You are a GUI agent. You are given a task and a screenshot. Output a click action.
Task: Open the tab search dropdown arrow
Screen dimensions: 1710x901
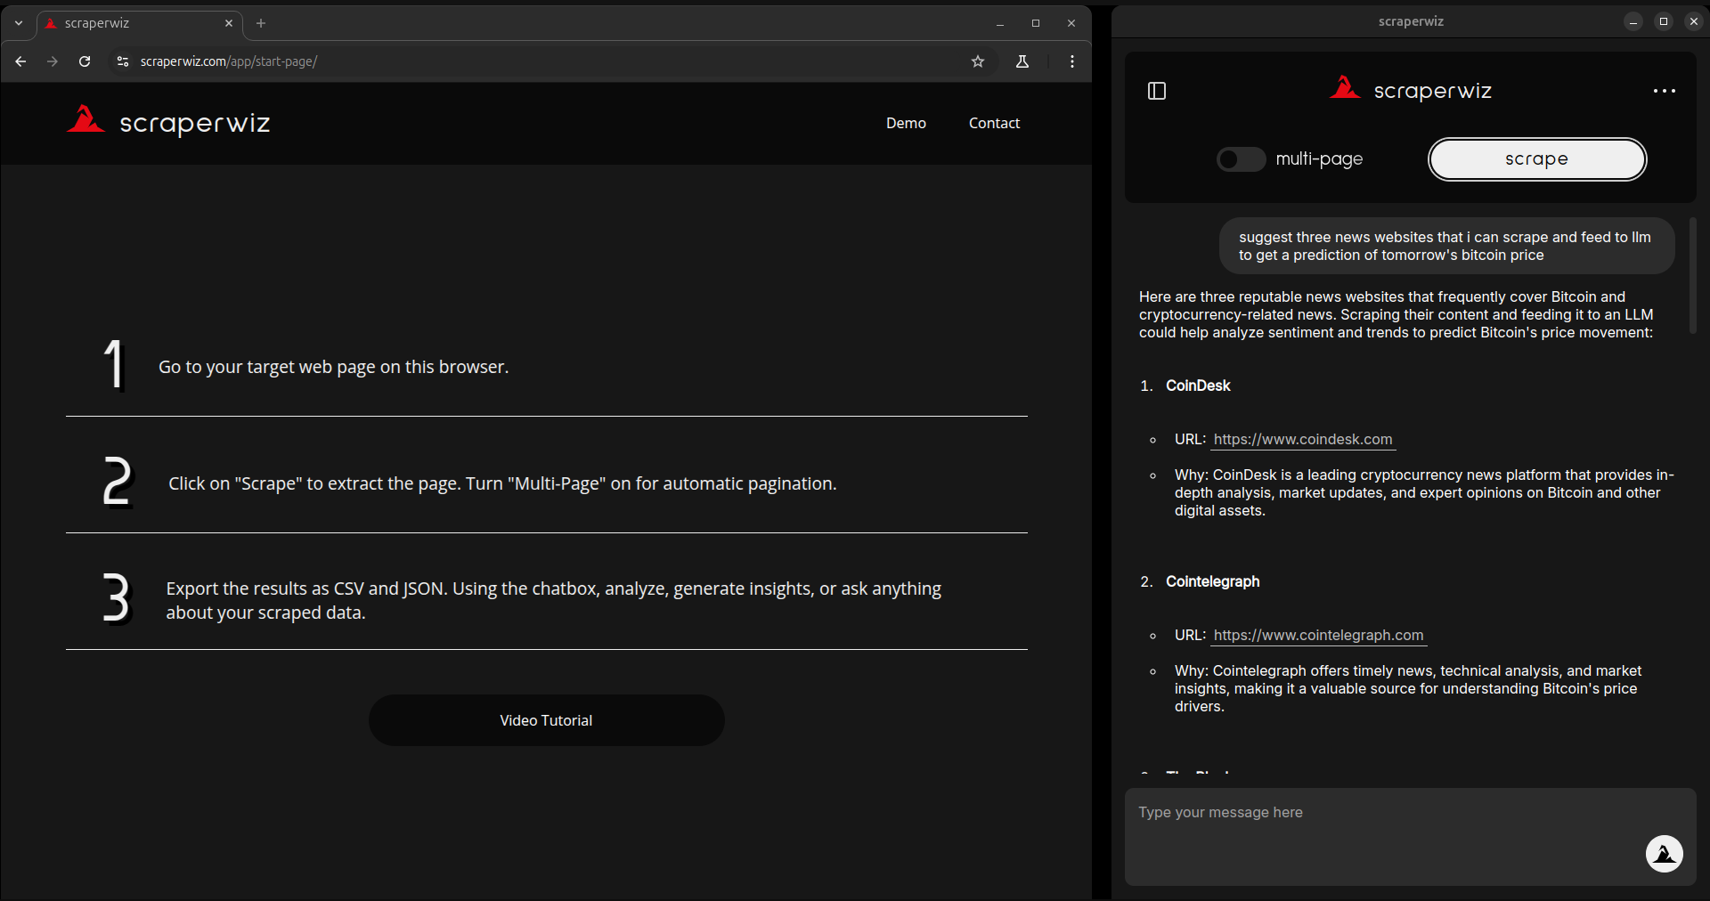(19, 23)
